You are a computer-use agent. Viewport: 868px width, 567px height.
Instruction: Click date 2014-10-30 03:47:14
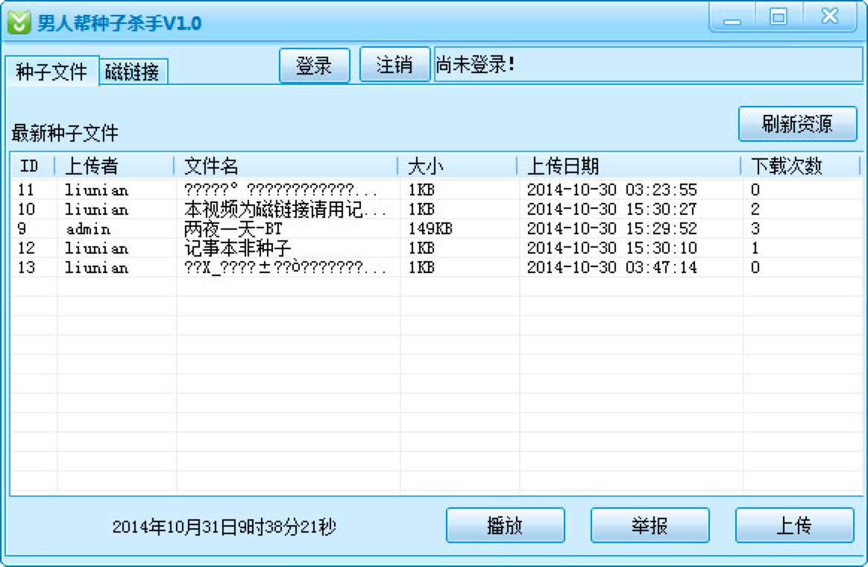[611, 267]
